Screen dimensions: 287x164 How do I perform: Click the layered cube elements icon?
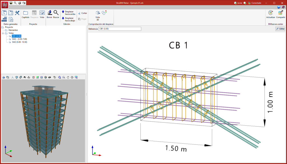click(46, 77)
